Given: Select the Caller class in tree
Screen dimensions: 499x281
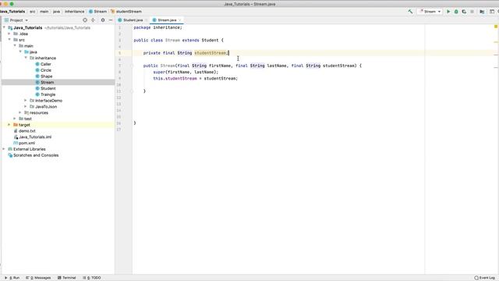Looking at the screenshot, I should [x=45, y=64].
